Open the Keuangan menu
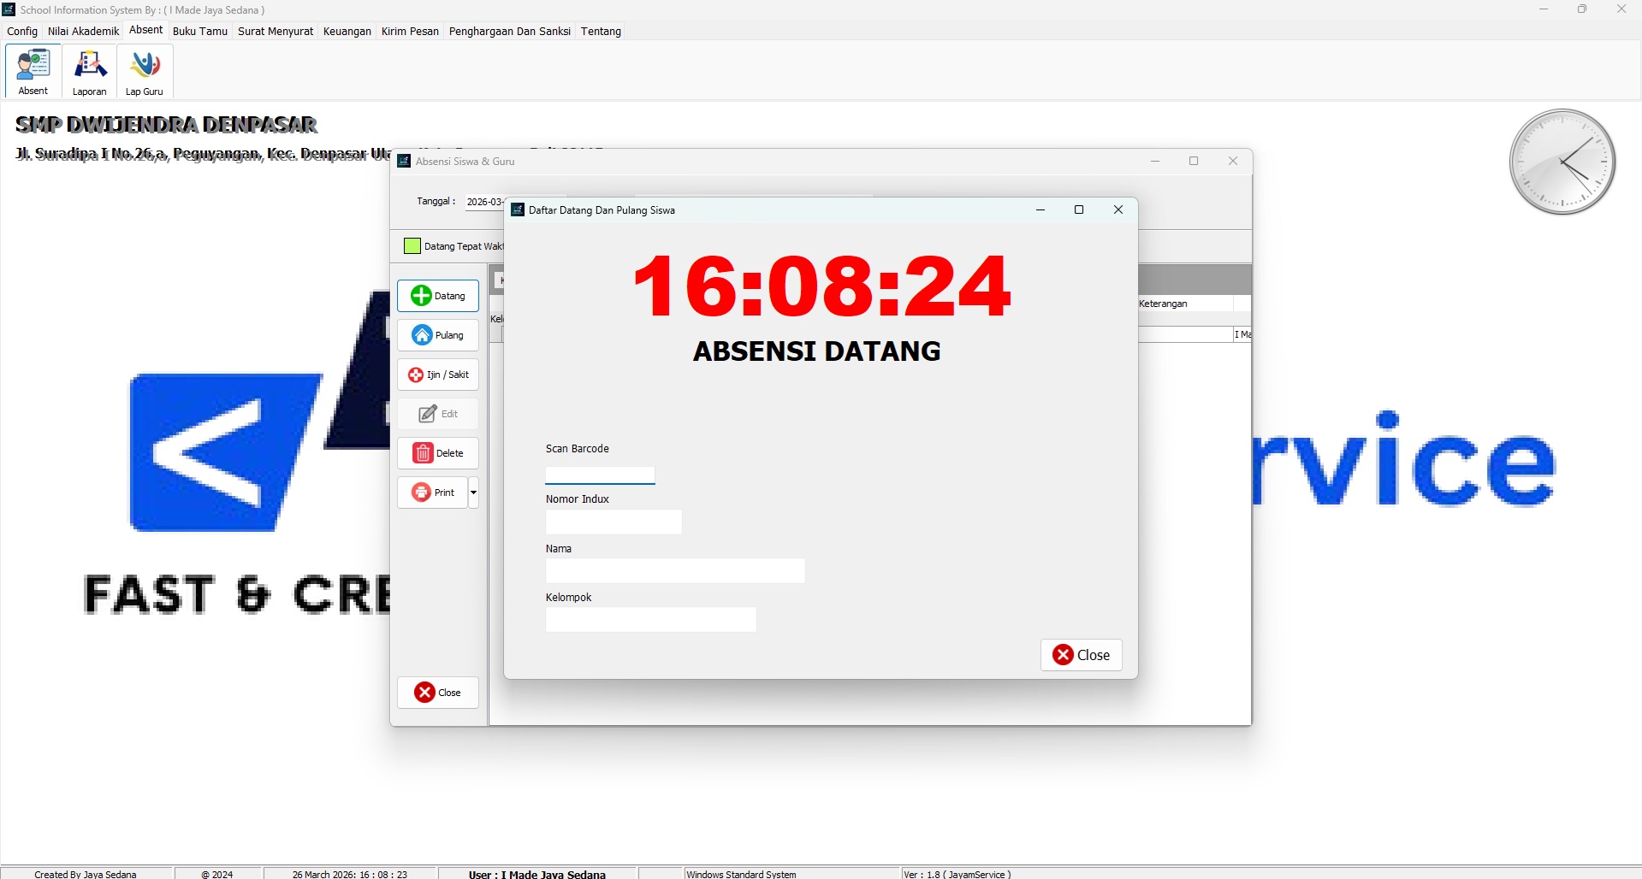1642x879 pixels. click(347, 32)
